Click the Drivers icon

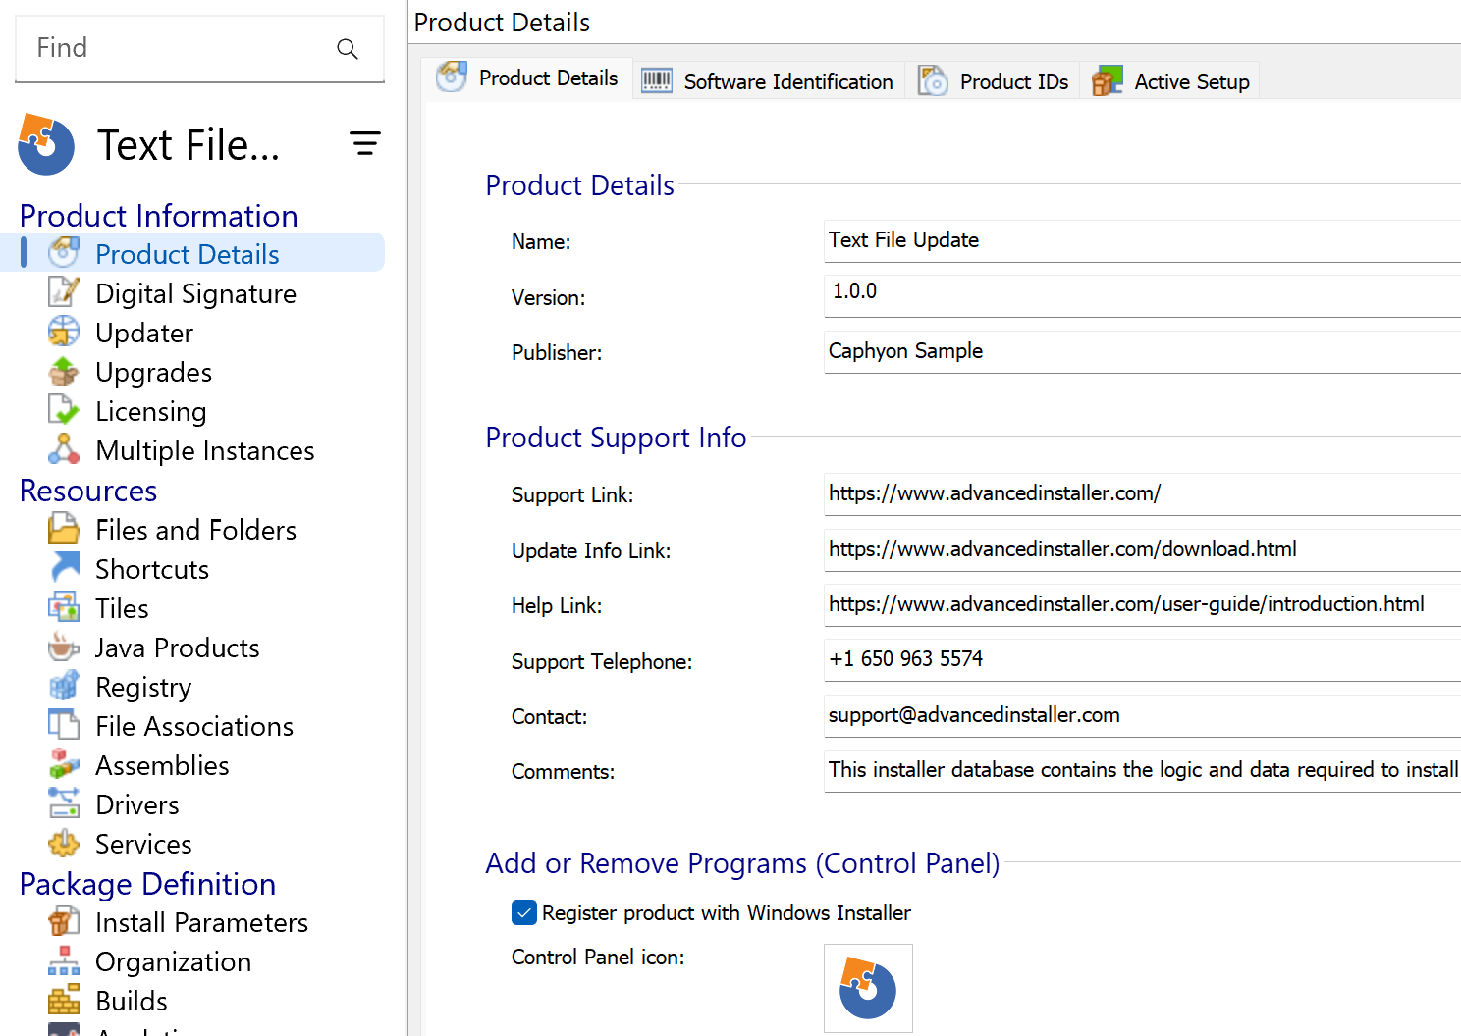64,803
